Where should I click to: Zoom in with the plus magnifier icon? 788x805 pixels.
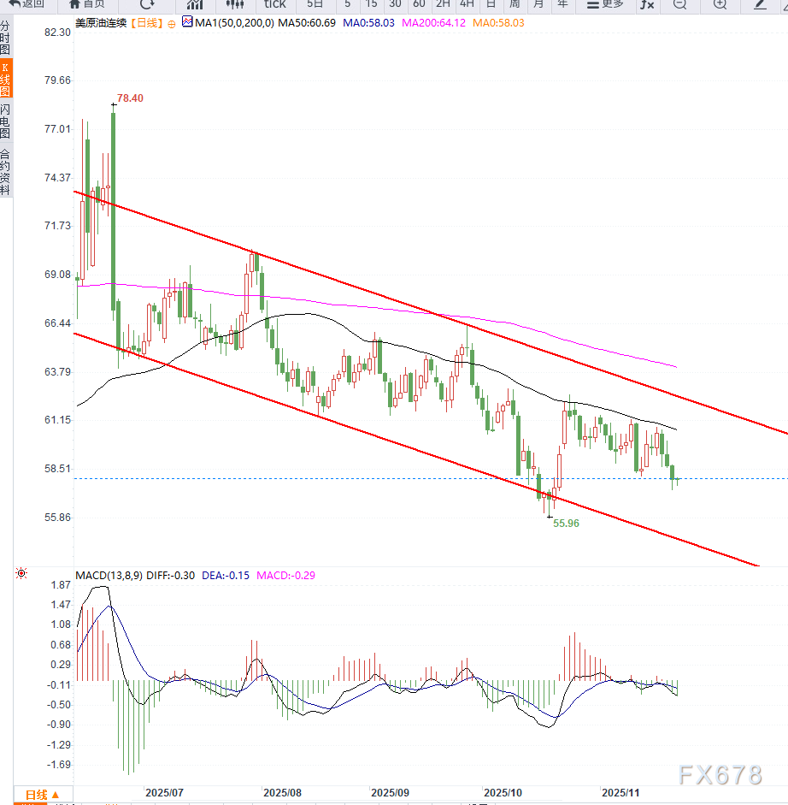point(720,5)
